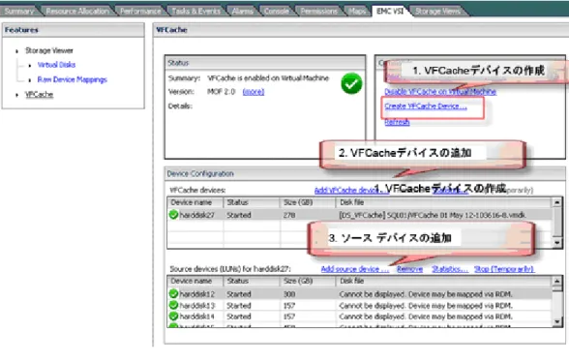Image resolution: width=569 pixels, height=362 pixels.
Task: Open the Maps tab
Action: tap(357, 11)
